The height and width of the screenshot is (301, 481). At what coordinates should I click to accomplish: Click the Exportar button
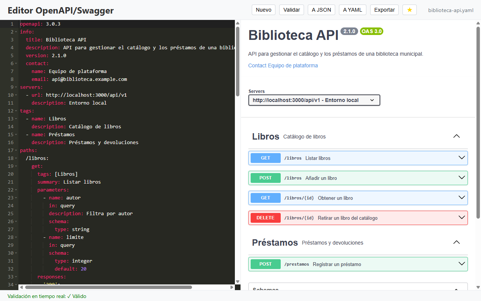click(384, 10)
